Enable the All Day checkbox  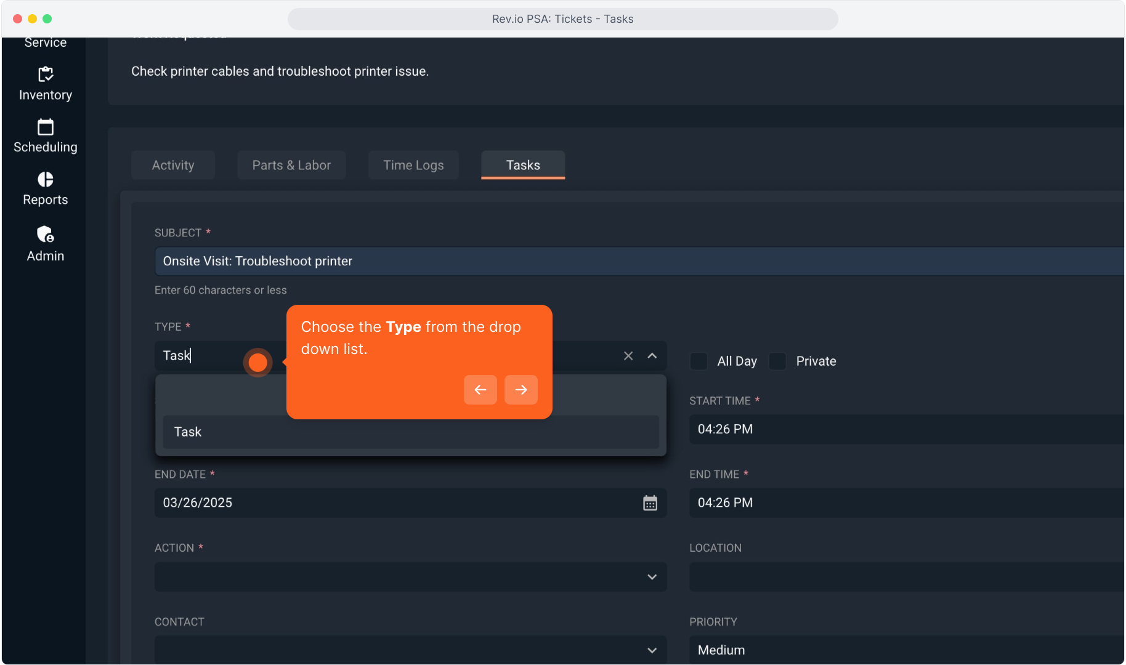click(x=699, y=361)
